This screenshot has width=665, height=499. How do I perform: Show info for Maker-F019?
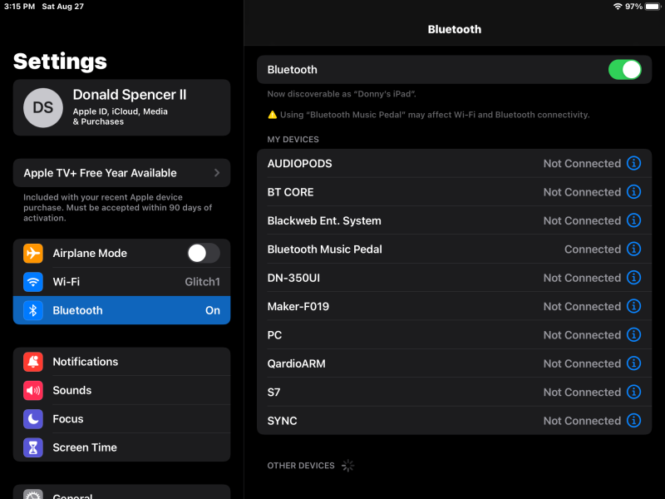633,306
